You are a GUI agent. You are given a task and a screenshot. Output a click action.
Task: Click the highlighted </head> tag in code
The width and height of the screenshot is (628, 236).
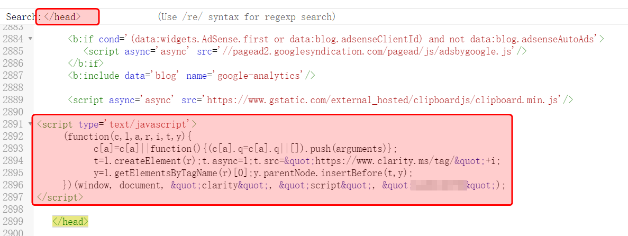(70, 222)
